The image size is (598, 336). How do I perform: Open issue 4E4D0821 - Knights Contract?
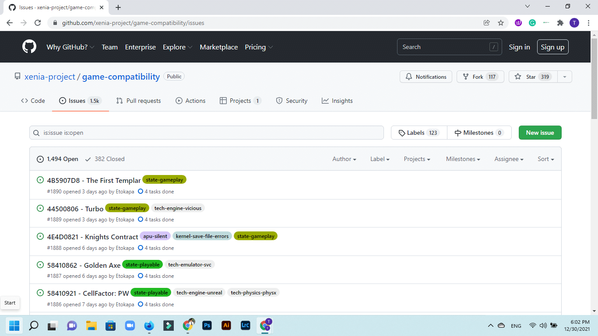93,237
